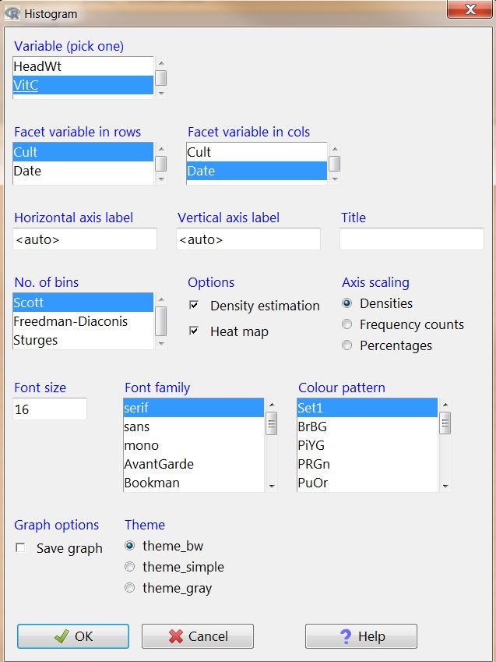Click up arrow of Variable list scrollbar

click(160, 63)
